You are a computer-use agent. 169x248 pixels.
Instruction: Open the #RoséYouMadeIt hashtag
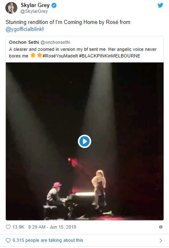(60, 56)
